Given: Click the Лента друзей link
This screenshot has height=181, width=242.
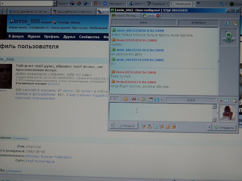Looking at the screenshot, I should tap(60, 28).
